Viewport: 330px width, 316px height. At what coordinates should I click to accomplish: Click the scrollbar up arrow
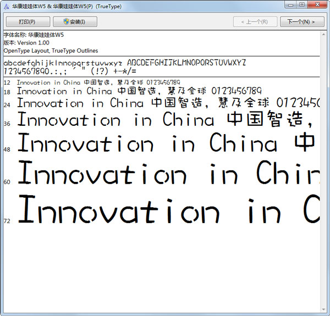324,34
